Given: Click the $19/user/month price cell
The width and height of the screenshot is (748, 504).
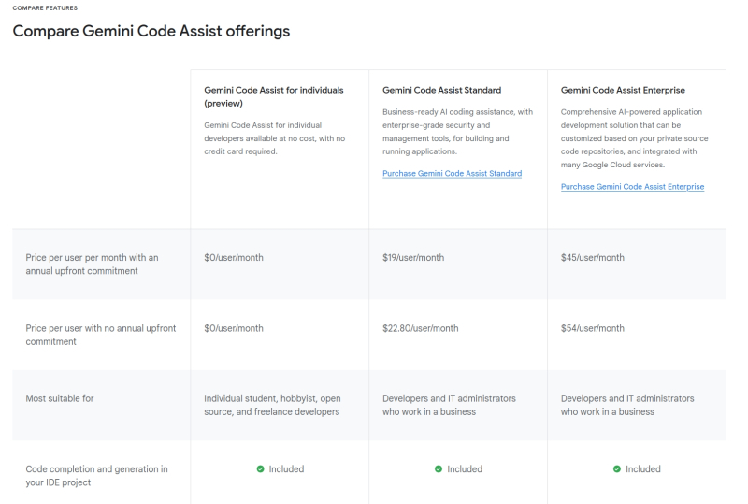Looking at the screenshot, I should coord(413,257).
